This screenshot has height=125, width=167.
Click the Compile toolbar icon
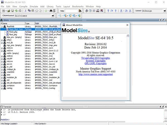pos(87,11)
